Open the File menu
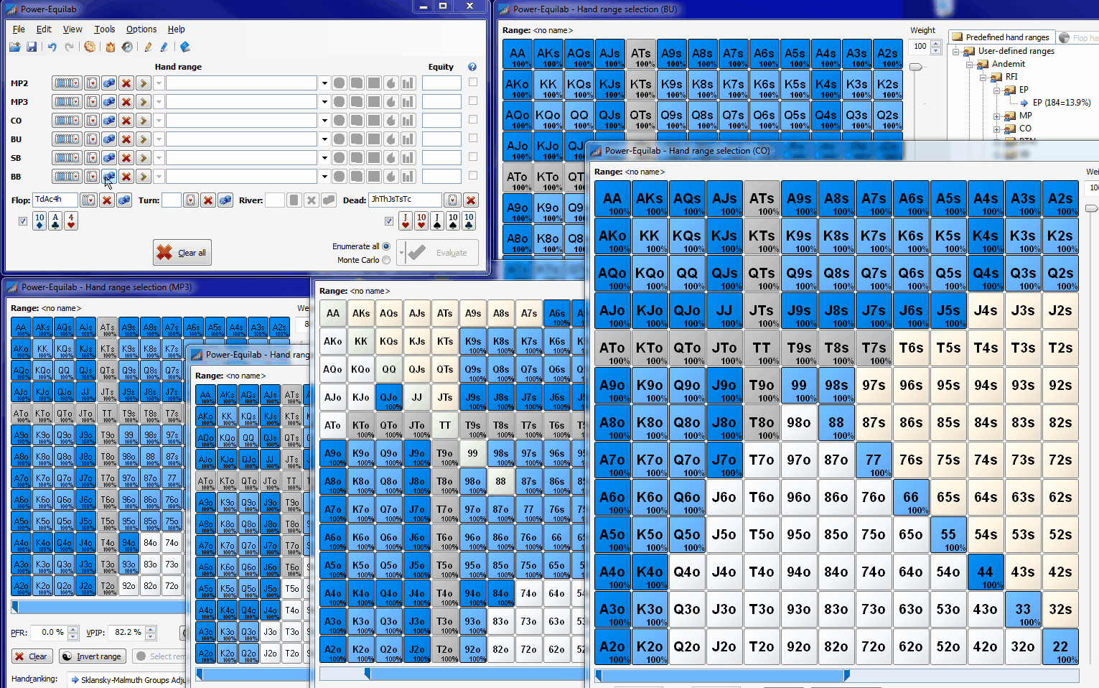1099x688 pixels. click(x=19, y=29)
